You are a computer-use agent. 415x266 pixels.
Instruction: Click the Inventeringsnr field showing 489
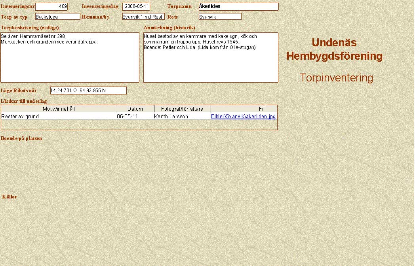51,6
